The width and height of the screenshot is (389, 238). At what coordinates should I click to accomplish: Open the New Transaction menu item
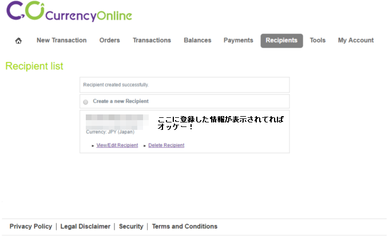[x=61, y=41]
